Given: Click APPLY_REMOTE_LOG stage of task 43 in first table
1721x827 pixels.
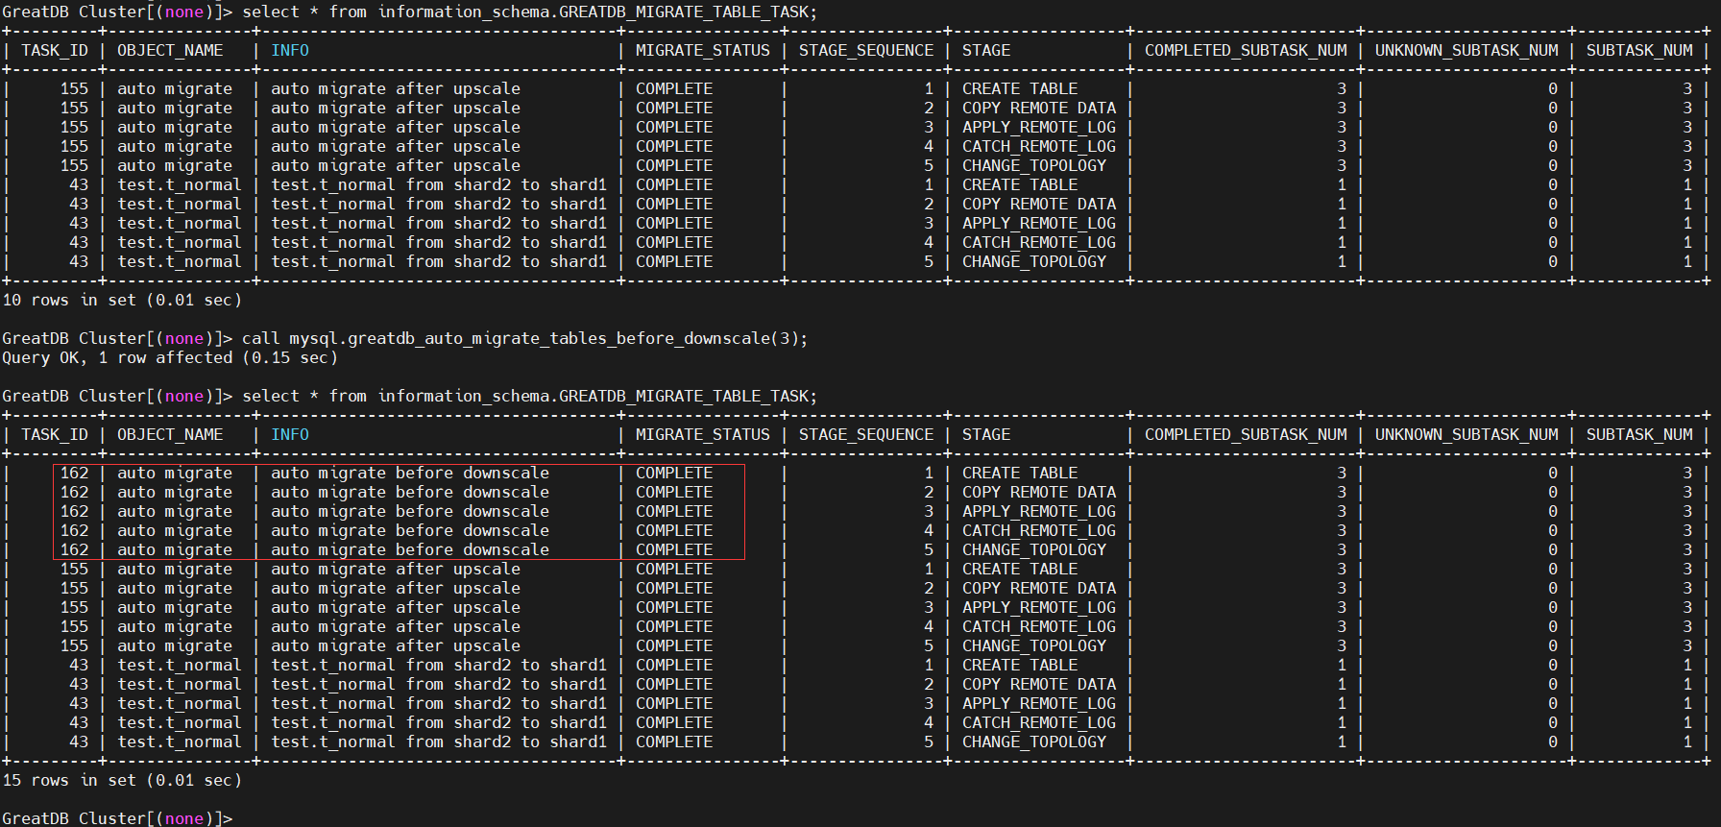Looking at the screenshot, I should (x=1039, y=223).
